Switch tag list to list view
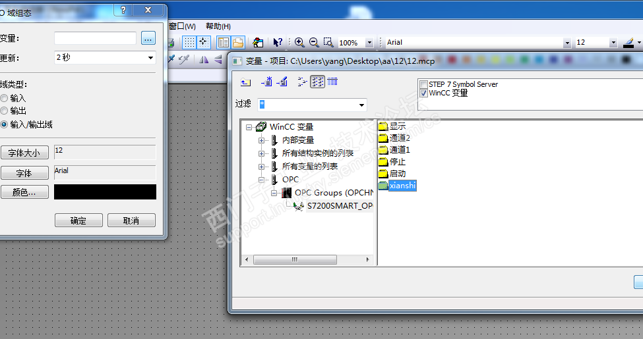This screenshot has width=643, height=339. (x=317, y=82)
